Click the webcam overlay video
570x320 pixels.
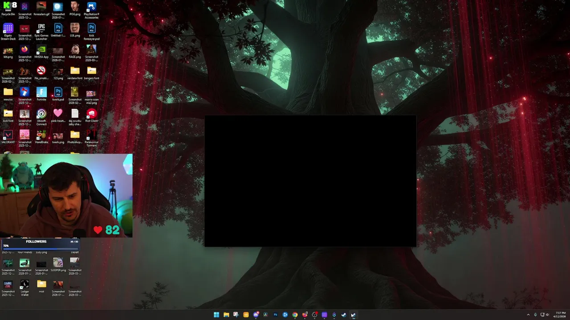[66, 196]
